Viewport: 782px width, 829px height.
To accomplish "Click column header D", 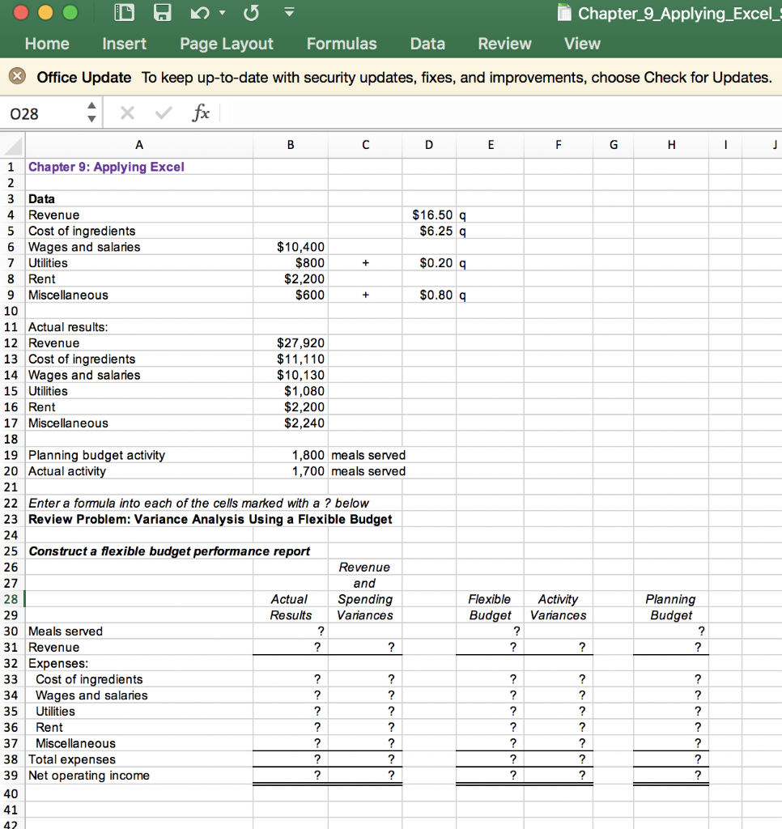I will (428, 145).
